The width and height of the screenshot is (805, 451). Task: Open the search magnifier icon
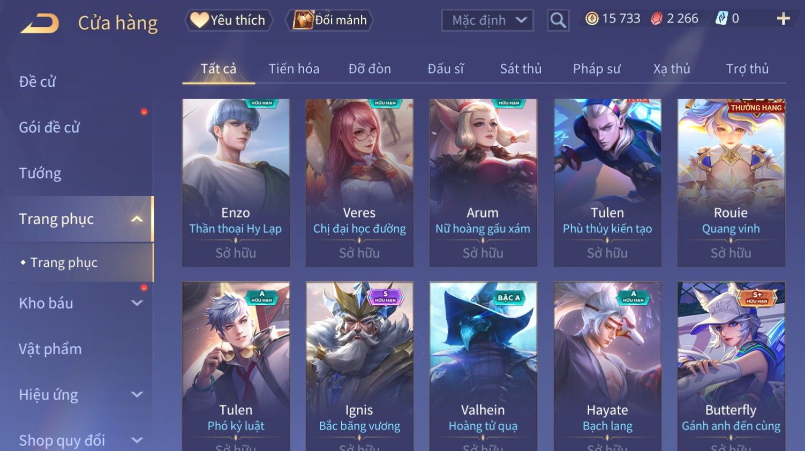558,20
